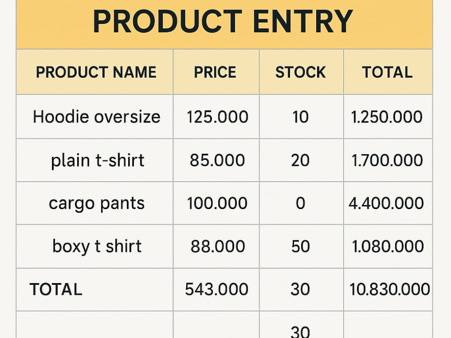Click the 1.250.000 total cell
This screenshot has width=451, height=338.
(x=388, y=117)
